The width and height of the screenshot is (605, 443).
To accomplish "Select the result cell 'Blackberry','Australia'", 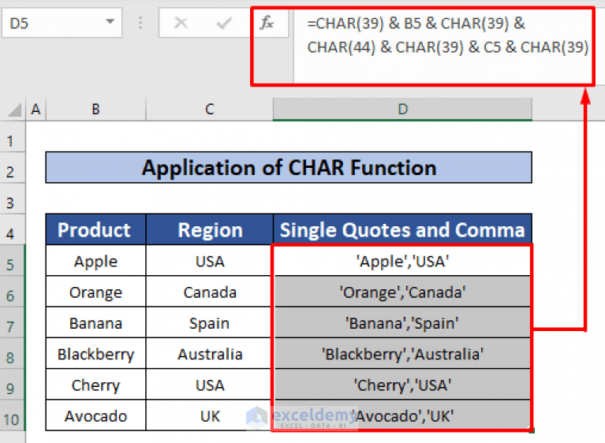I will pyautogui.click(x=402, y=354).
